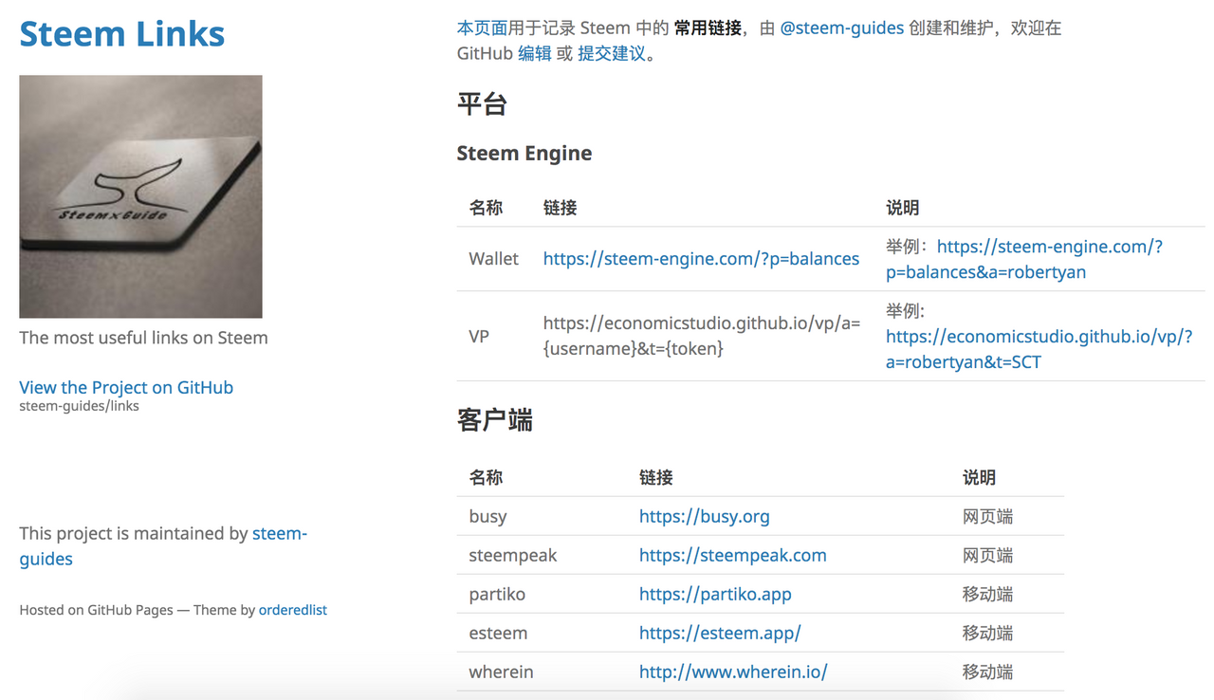This screenshot has height=700, width=1214.
Task: Click 'Hosted on GitHub Pages' footer text
Action: click(x=96, y=610)
